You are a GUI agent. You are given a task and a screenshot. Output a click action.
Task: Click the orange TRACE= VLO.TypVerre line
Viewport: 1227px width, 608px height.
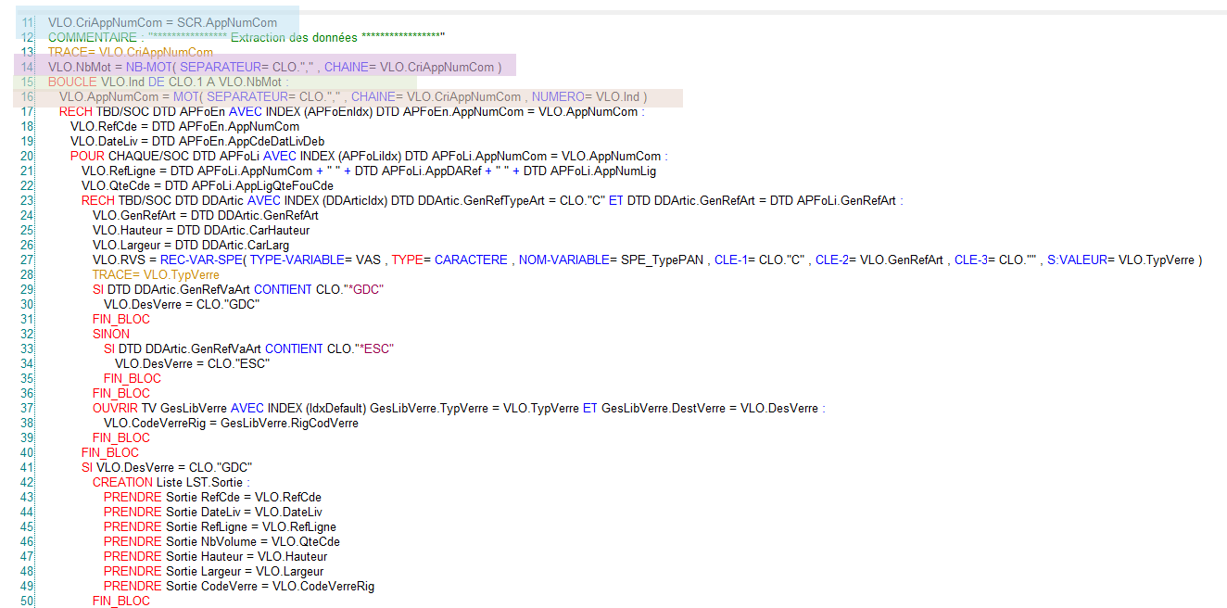pyautogui.click(x=155, y=274)
